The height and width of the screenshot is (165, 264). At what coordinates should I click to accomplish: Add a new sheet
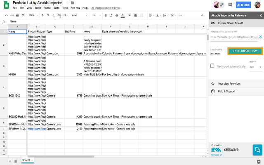[x=10, y=161]
